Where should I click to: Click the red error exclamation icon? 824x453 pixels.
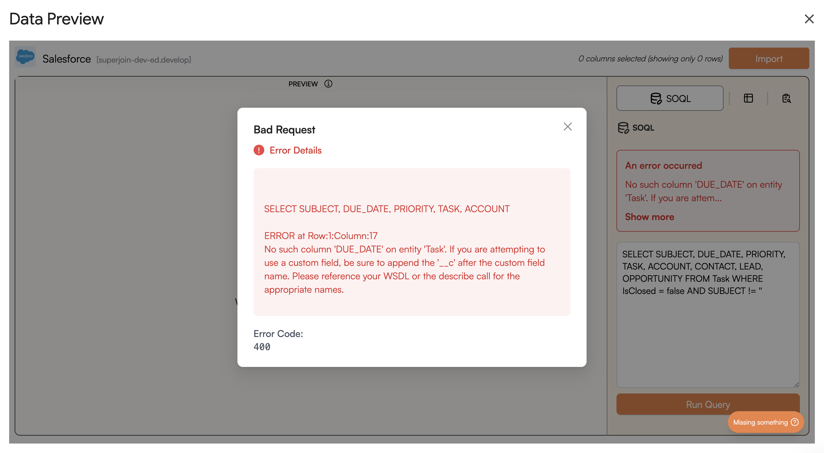click(x=259, y=150)
